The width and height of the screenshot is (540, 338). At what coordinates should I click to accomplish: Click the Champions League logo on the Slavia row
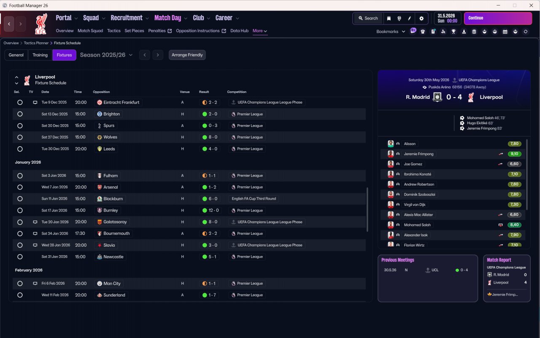(233, 245)
